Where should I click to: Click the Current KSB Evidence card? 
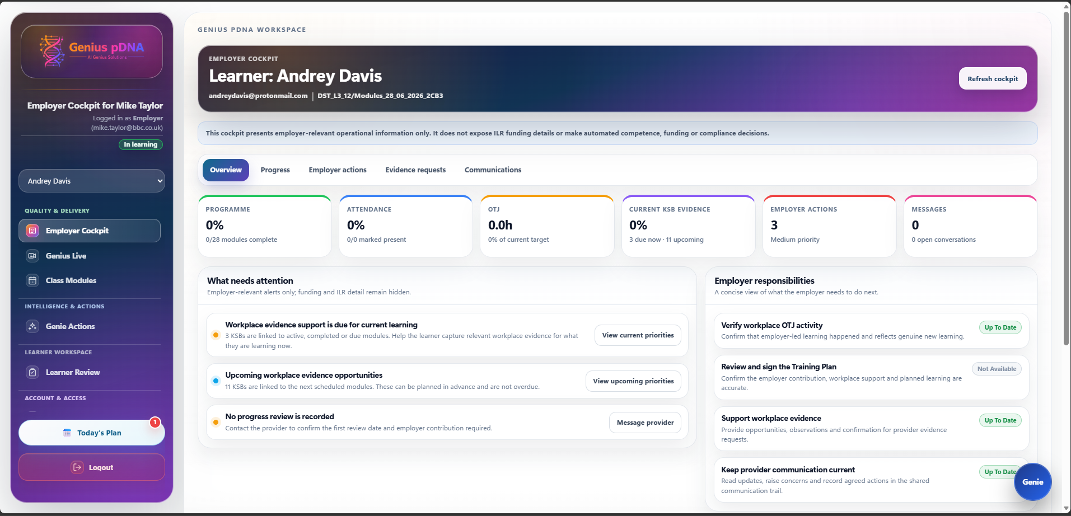coord(689,226)
